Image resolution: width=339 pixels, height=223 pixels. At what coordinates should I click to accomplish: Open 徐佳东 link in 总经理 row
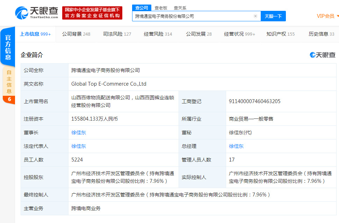236,146
